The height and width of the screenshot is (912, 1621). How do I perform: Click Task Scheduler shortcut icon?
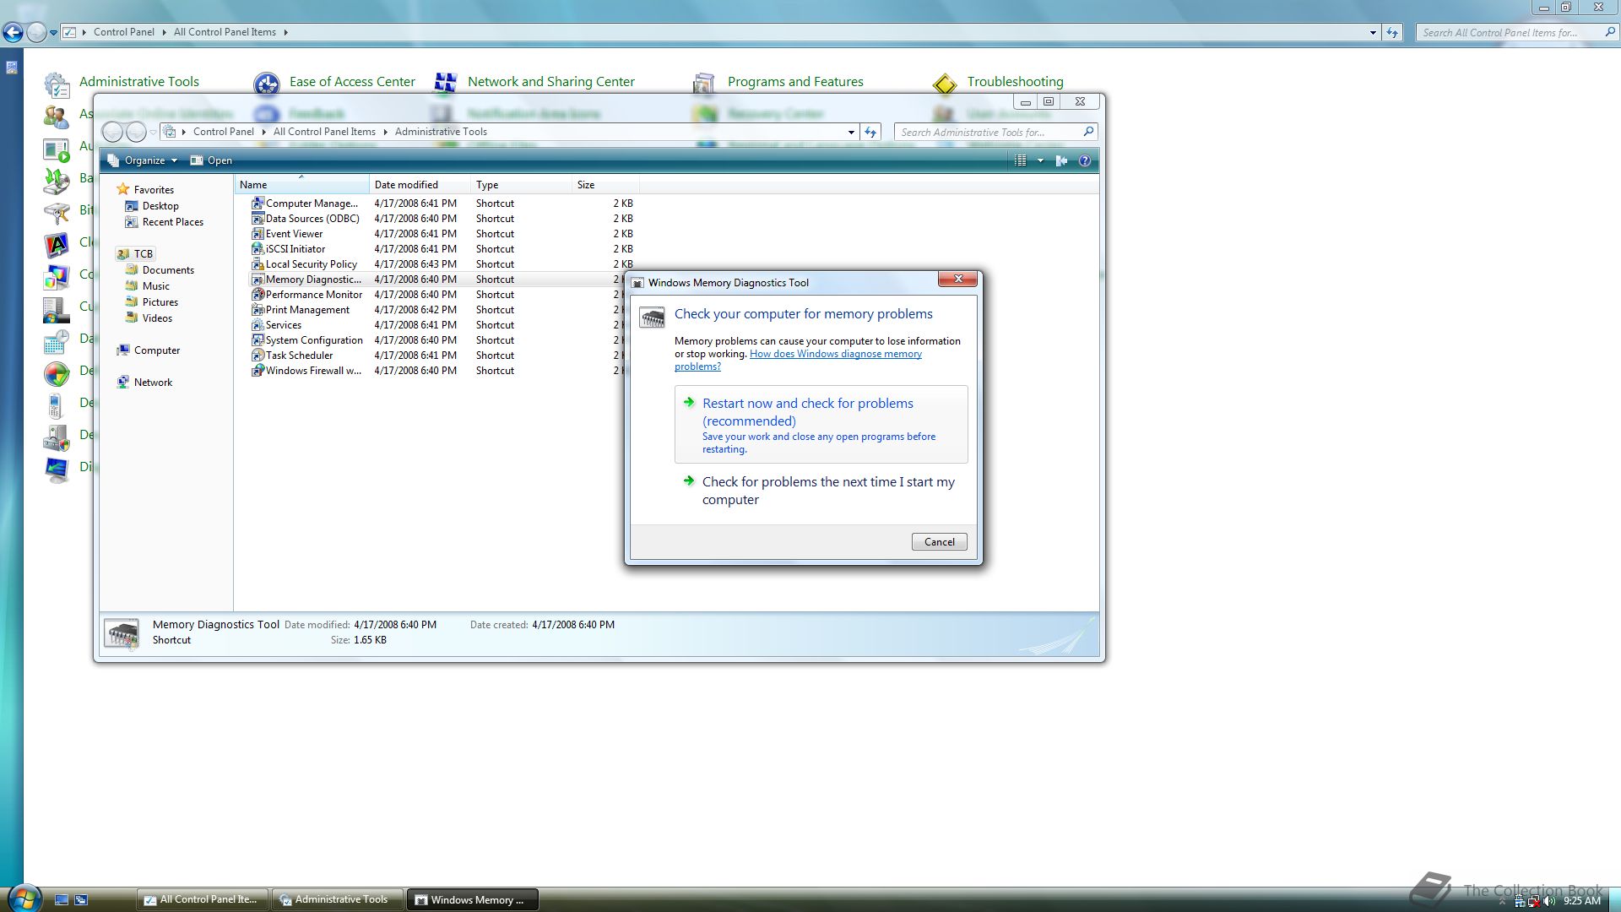click(258, 356)
